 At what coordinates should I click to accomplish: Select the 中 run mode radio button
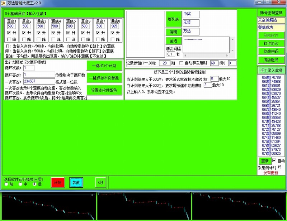coord(20,184)
